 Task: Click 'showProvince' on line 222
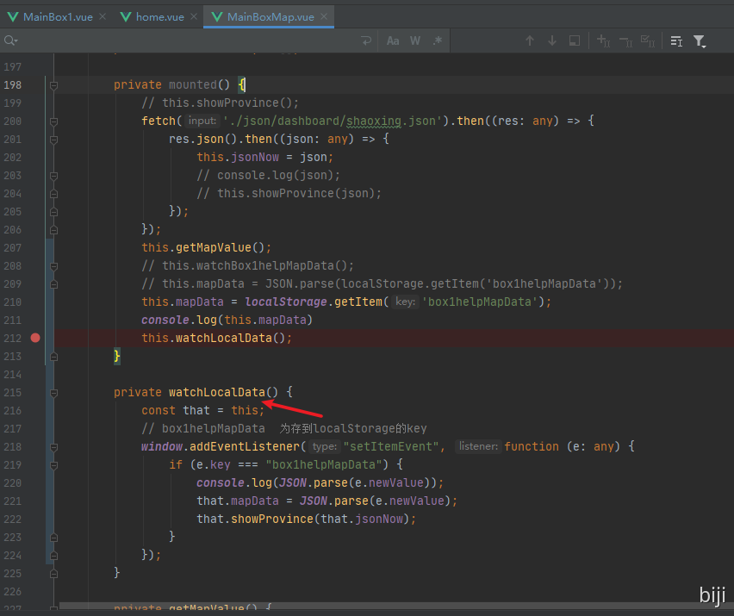pos(272,520)
